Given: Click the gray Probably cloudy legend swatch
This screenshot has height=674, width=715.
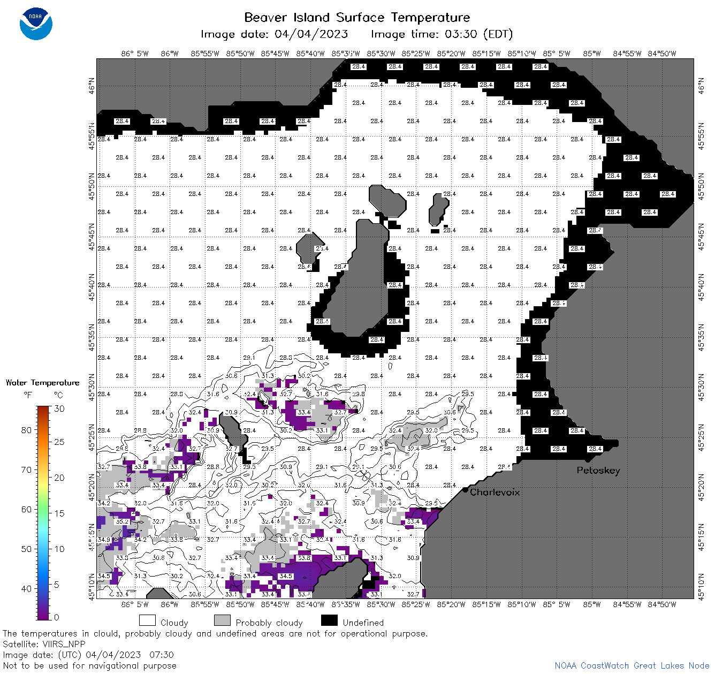Looking at the screenshot, I should click(222, 620).
